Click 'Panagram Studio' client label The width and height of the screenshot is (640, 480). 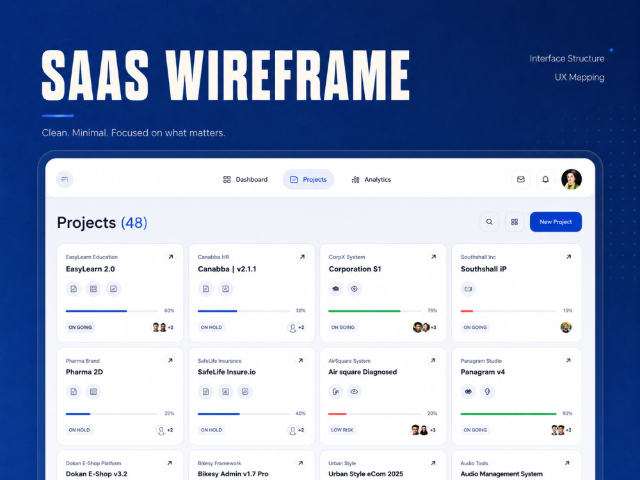click(x=481, y=361)
